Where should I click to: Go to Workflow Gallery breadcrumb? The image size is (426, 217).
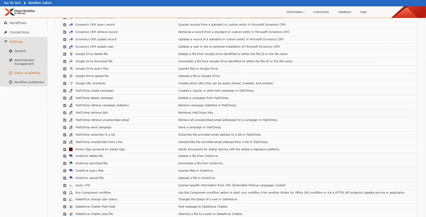point(40,3)
